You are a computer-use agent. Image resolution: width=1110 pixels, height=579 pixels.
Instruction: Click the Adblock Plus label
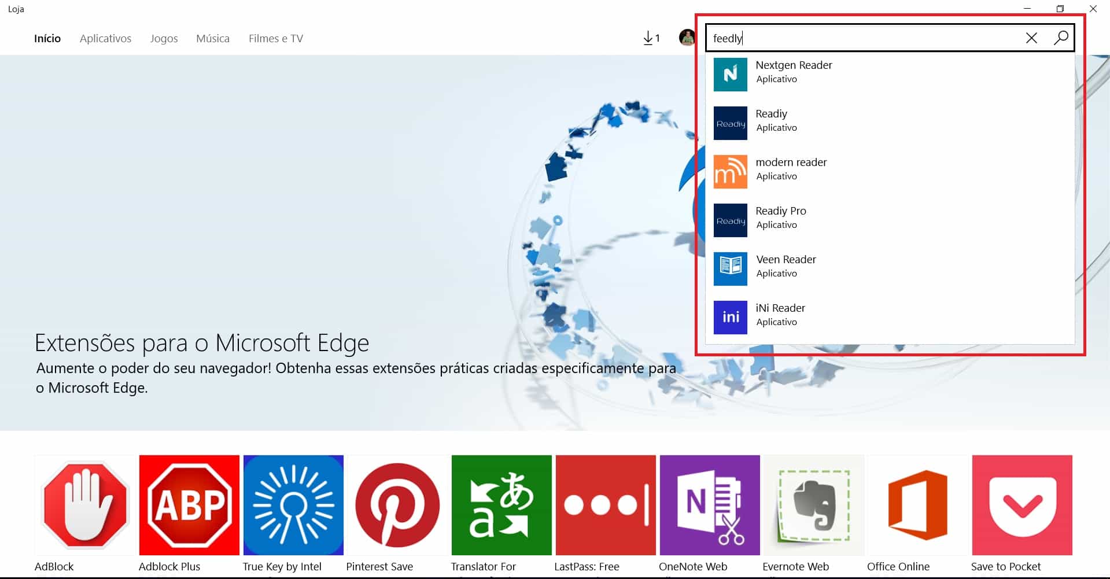pos(169,566)
